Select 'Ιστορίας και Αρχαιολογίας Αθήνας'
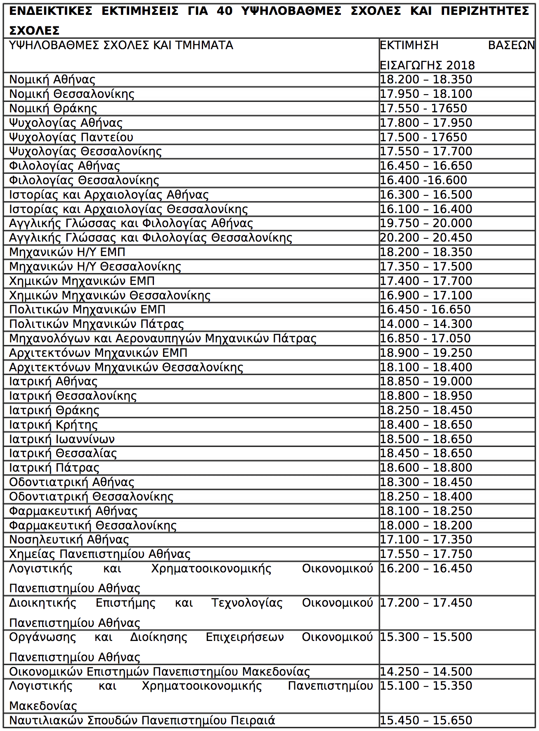539x731 pixels. (x=109, y=195)
